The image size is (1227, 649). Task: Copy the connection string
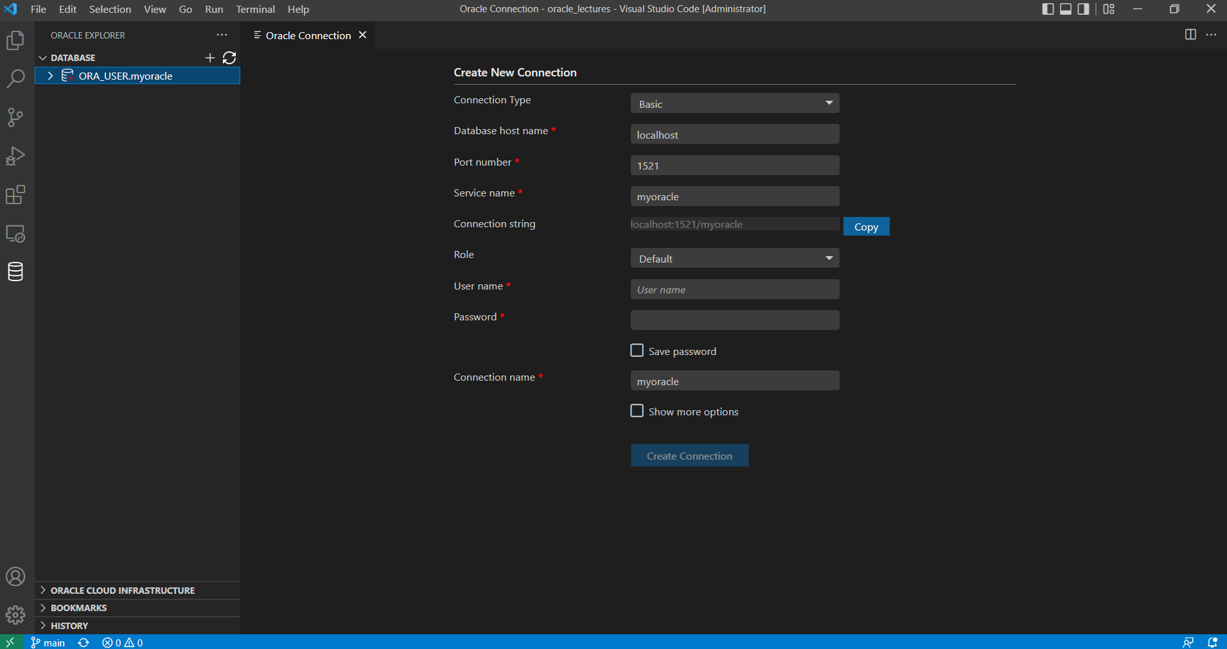(866, 227)
